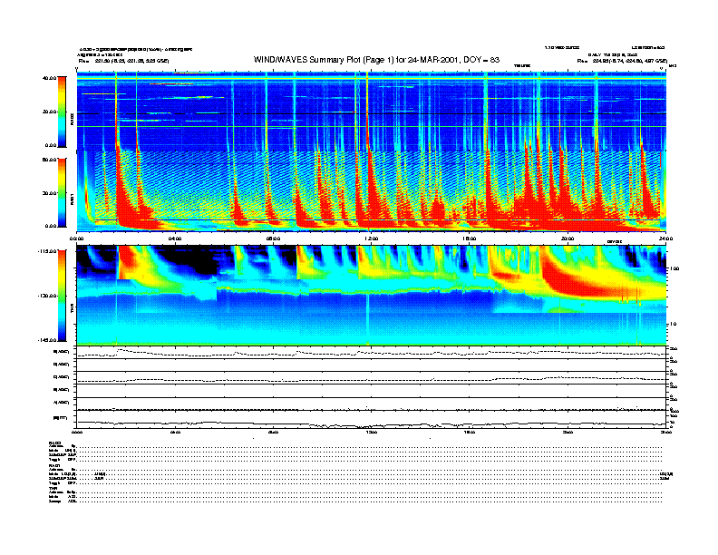The image size is (718, 555).
Task: Click the -130.00 value on TNR color scale
Action: tap(48, 296)
